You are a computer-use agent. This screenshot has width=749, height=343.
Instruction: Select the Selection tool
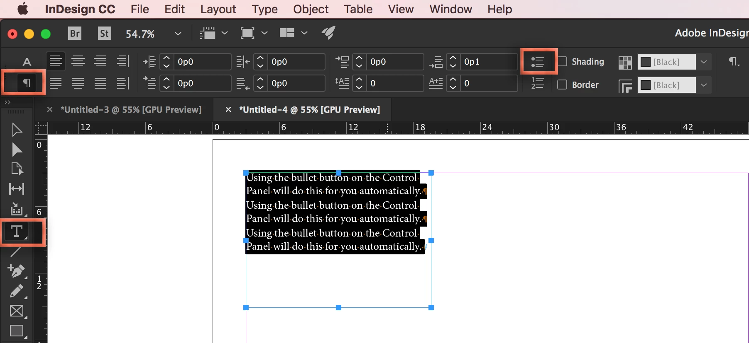coord(17,130)
